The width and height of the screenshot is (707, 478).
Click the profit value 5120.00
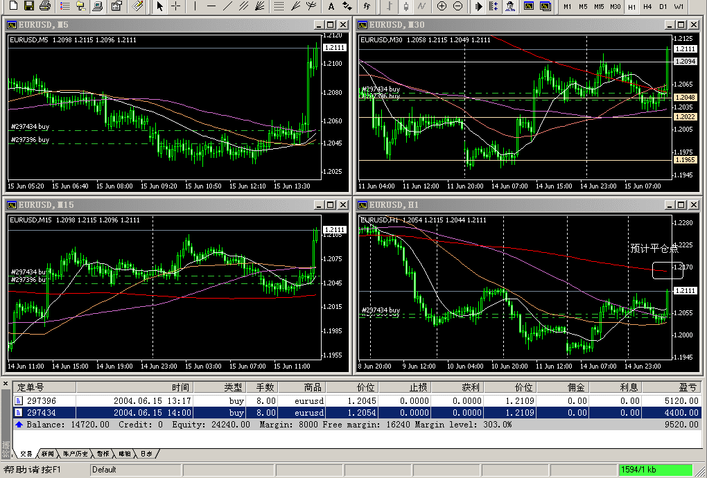pos(682,400)
